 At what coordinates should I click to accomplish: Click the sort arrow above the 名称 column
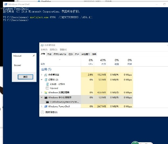point(59,60)
